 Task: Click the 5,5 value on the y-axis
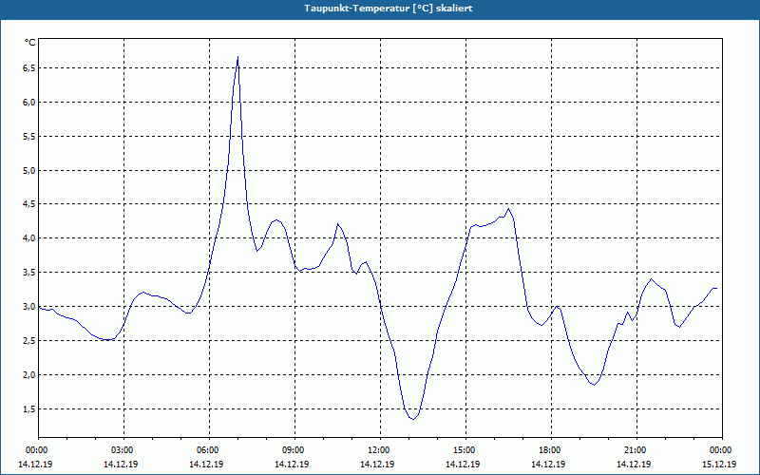[x=28, y=137]
